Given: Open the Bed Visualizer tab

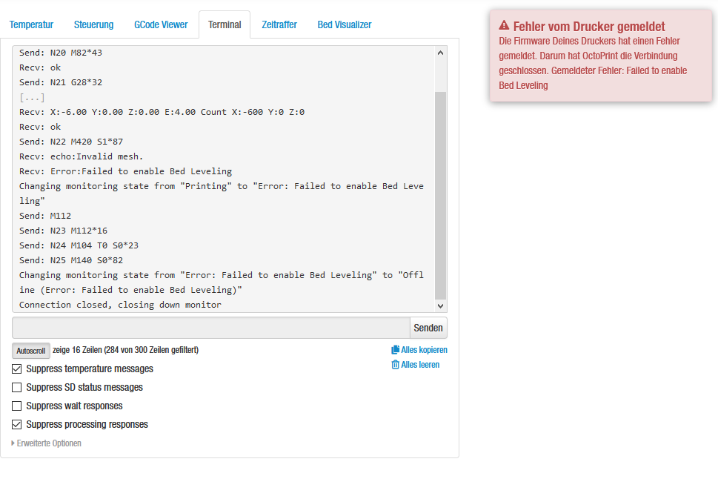Looking at the screenshot, I should [345, 24].
